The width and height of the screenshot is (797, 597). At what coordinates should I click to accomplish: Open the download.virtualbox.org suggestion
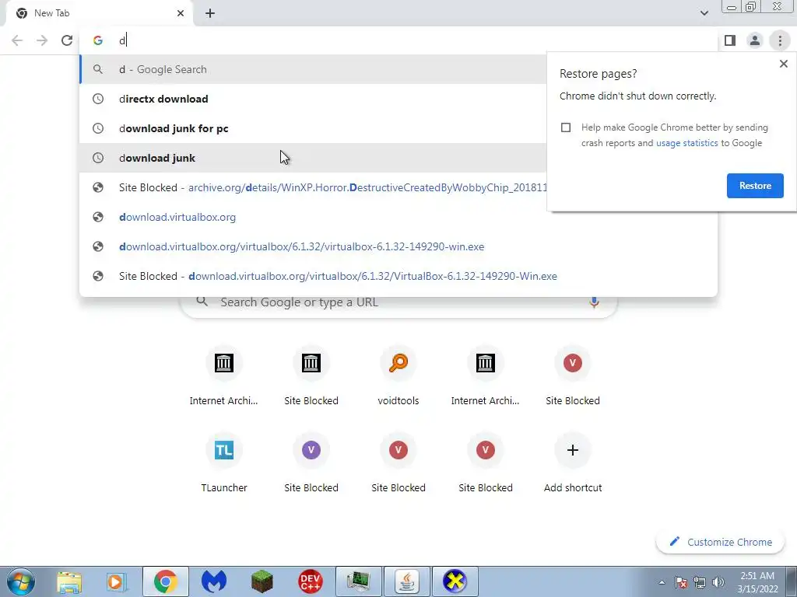398,218
